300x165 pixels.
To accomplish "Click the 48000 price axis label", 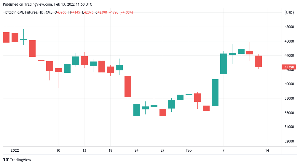I will point(289,27).
